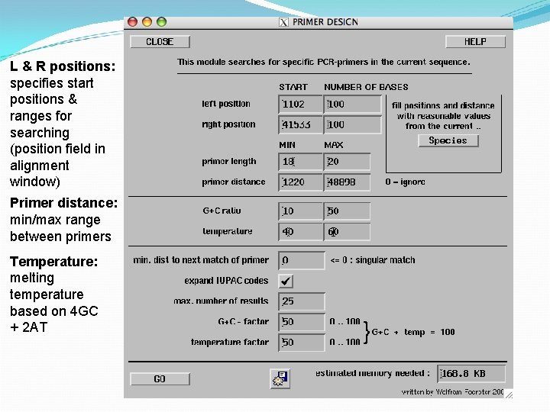Click the G+C - factor field
Image resolution: width=550 pixels, height=412 pixels.
[x=302, y=322]
